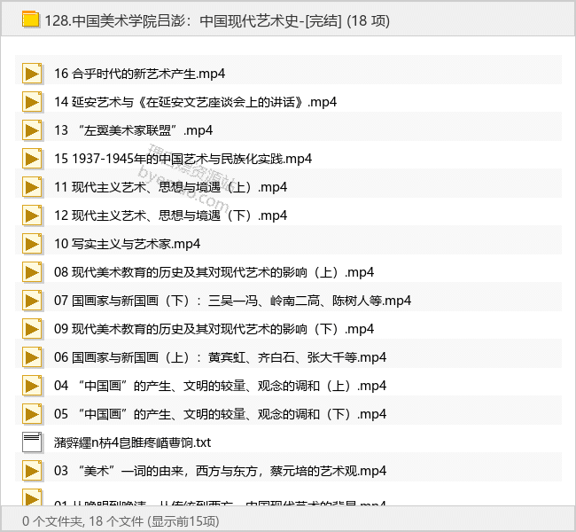Open 09 现代美术教育的历史 (下) video
576x532 pixels.
214,329
